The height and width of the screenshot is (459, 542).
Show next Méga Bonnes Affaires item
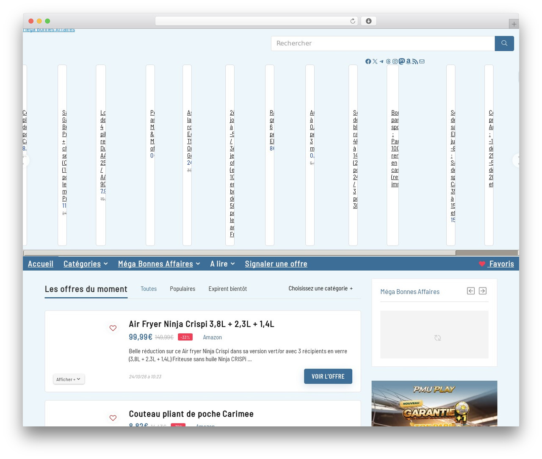point(483,291)
